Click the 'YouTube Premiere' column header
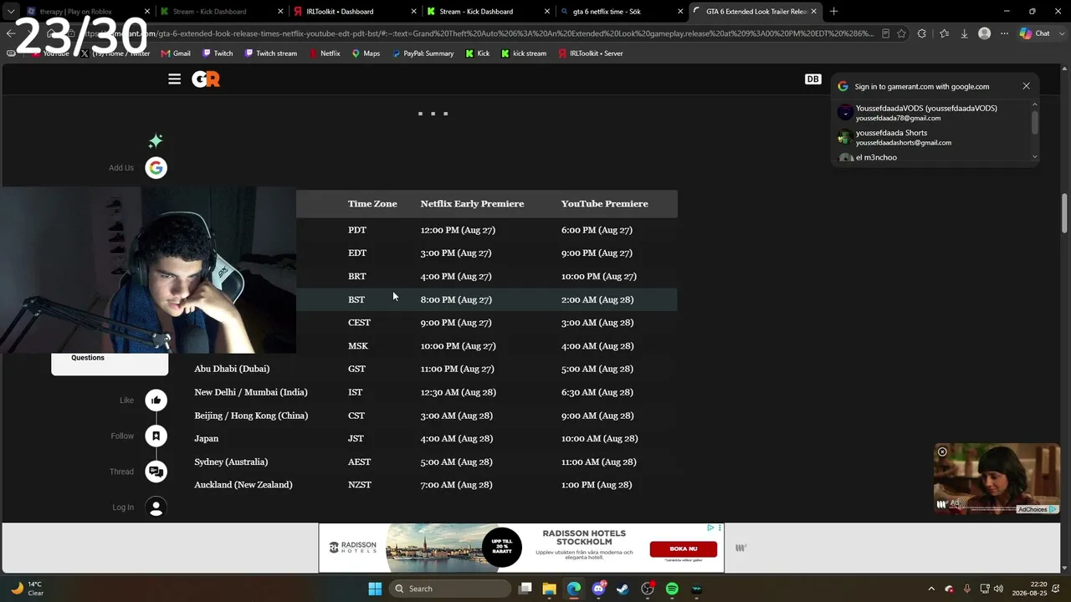The height and width of the screenshot is (602, 1071). tap(604, 204)
